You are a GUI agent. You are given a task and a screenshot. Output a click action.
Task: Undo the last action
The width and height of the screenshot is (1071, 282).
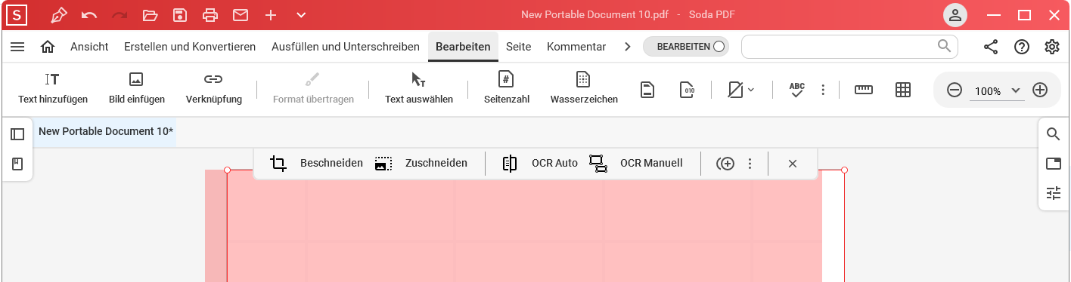(89, 15)
